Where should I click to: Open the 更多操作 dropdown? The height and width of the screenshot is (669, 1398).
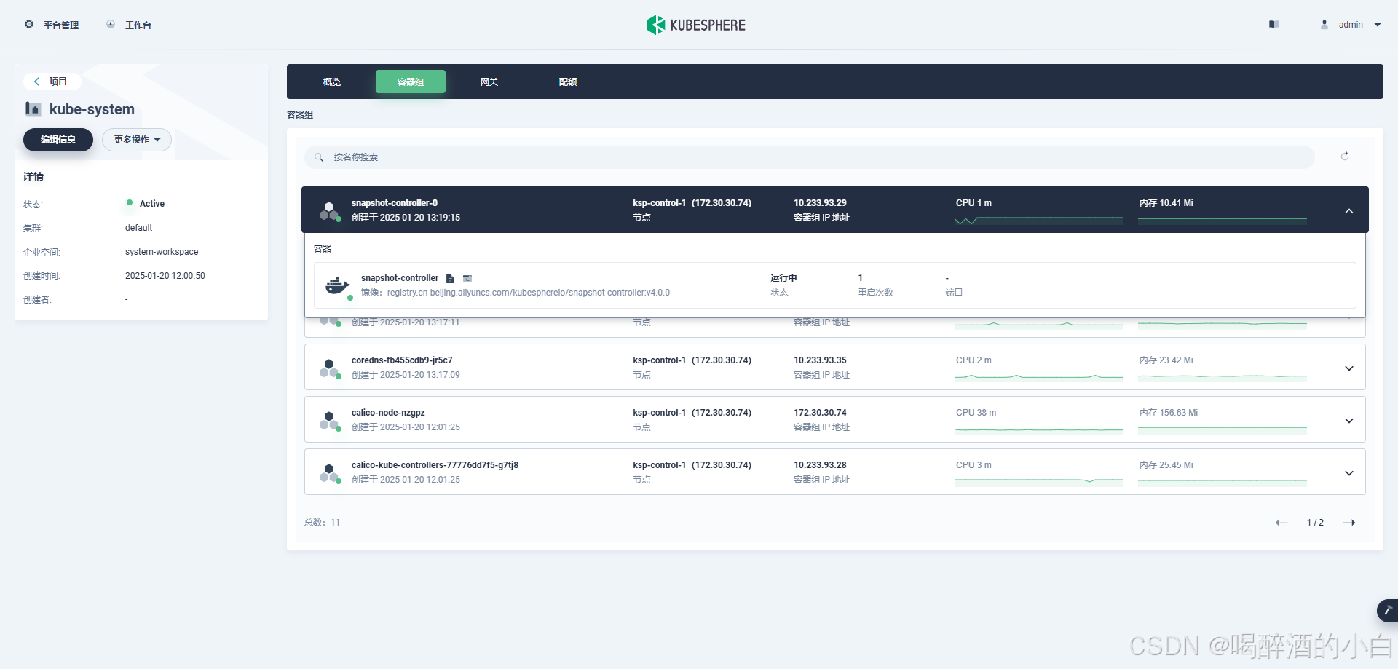pos(136,140)
